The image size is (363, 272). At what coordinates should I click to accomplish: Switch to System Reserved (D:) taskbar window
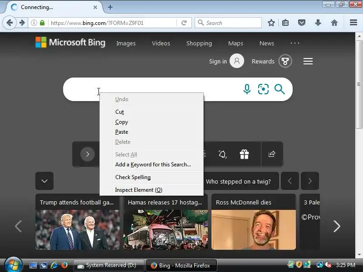(x=108, y=265)
